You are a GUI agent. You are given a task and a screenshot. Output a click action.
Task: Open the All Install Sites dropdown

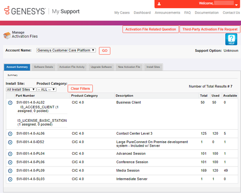pos(21,89)
